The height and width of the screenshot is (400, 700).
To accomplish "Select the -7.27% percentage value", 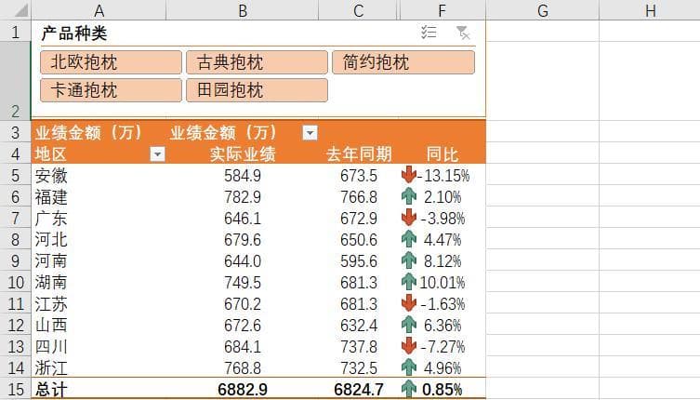I will [x=442, y=347].
